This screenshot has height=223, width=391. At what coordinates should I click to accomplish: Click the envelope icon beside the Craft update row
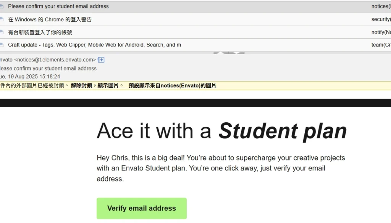coord(2,45)
